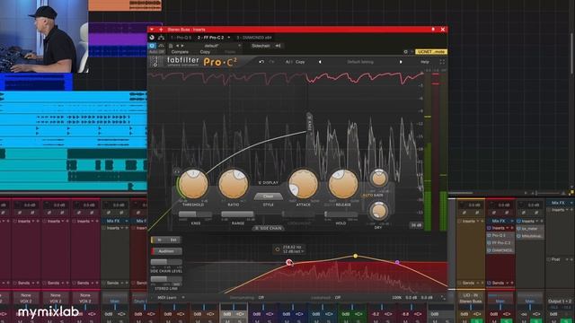Collapse the Side Chain section button
Image resolution: width=575 pixels, height=323 pixels.
click(268, 228)
